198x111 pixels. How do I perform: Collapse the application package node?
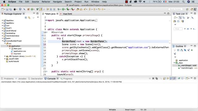click(x=7, y=46)
